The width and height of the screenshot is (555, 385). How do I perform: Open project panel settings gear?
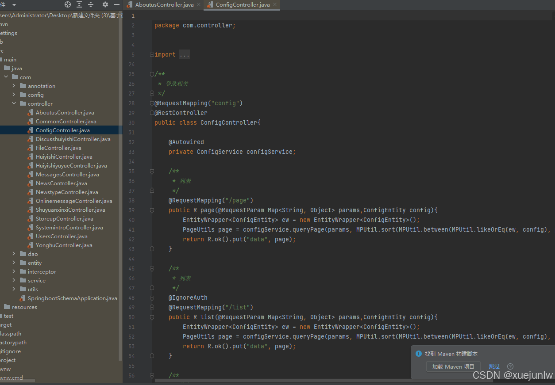pyautogui.click(x=105, y=4)
